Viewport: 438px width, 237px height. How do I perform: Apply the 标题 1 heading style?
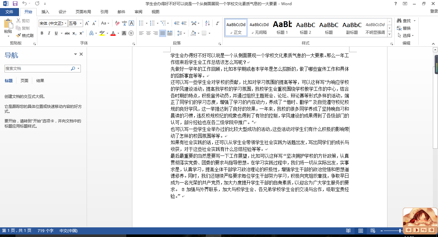[282, 28]
